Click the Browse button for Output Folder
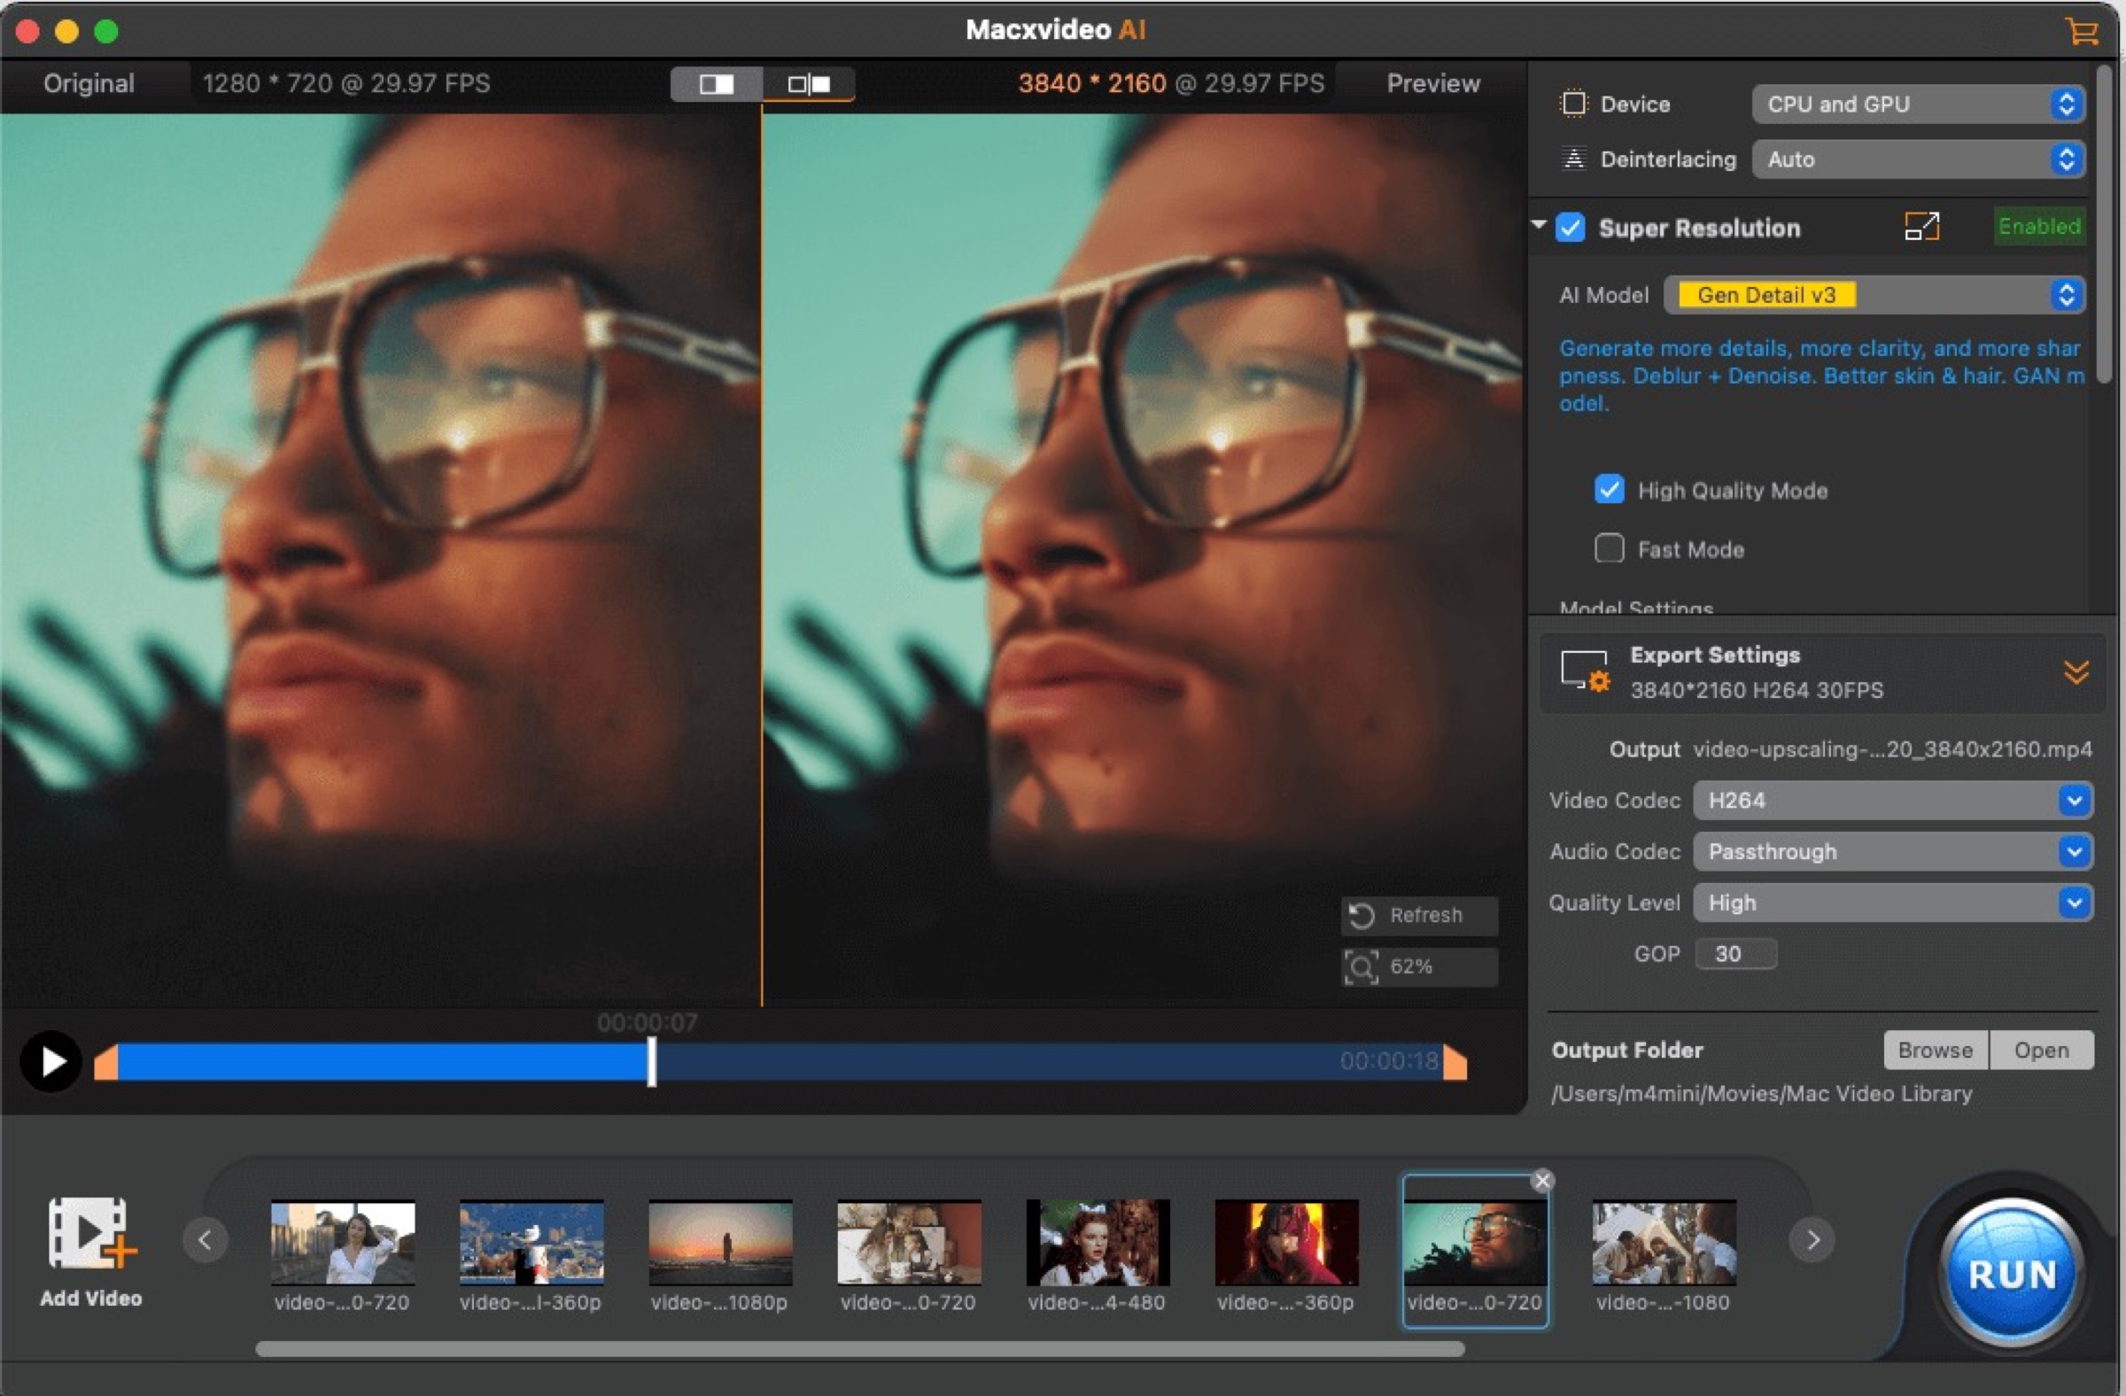The height and width of the screenshot is (1396, 2126). coord(1935,1050)
